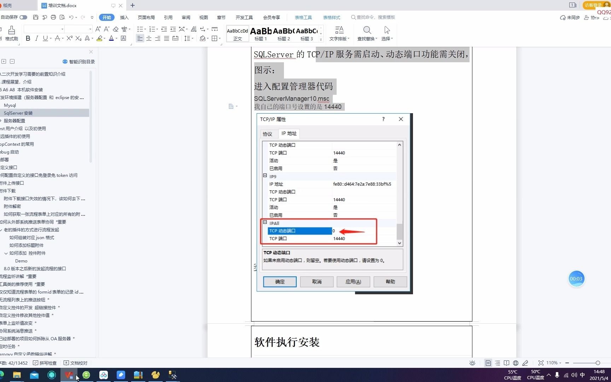This screenshot has height=382, width=611.
Task: Increase paragraph indent
Action: [x=173, y=29]
